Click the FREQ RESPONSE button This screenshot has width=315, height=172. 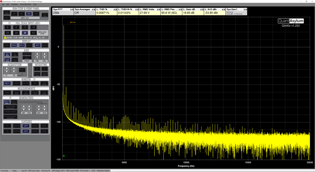click(x=10, y=116)
